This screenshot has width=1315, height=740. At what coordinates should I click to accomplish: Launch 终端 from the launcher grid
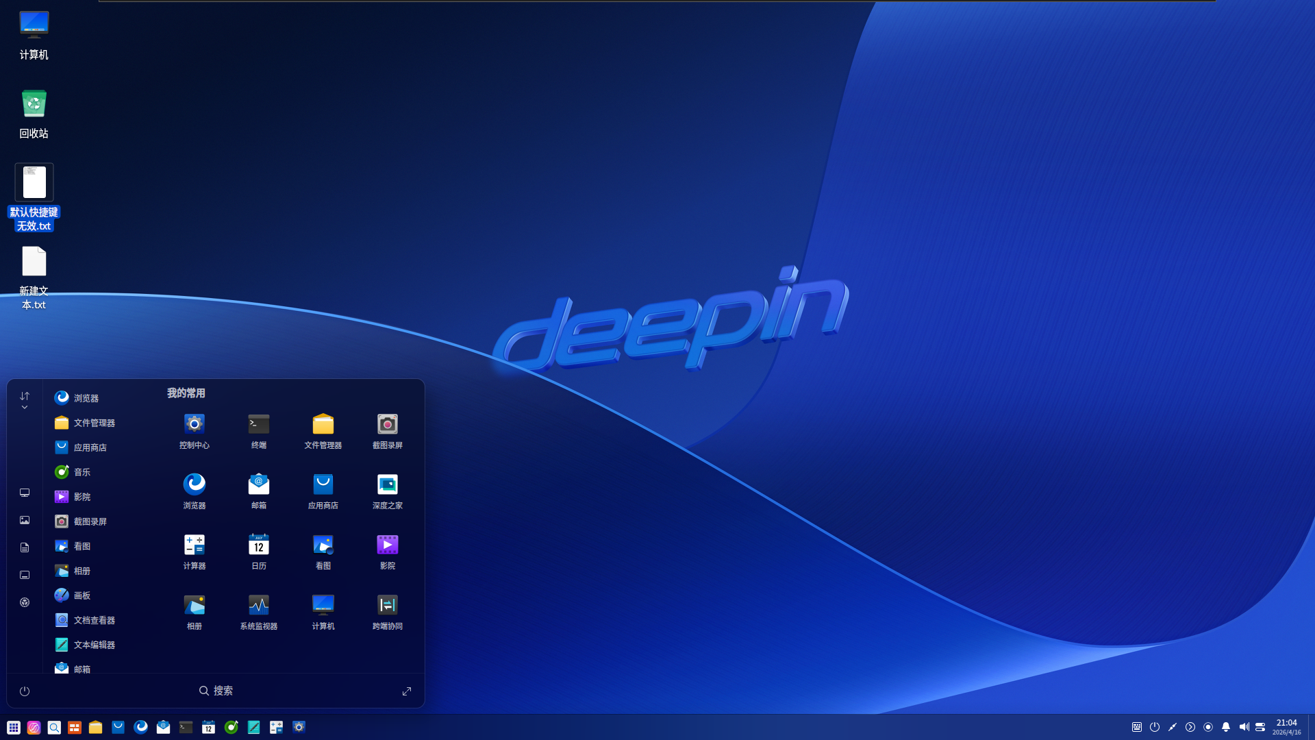coord(259,425)
